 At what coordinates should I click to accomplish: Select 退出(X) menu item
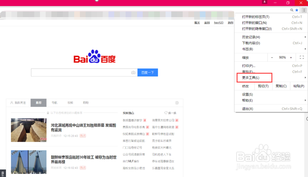(271, 109)
